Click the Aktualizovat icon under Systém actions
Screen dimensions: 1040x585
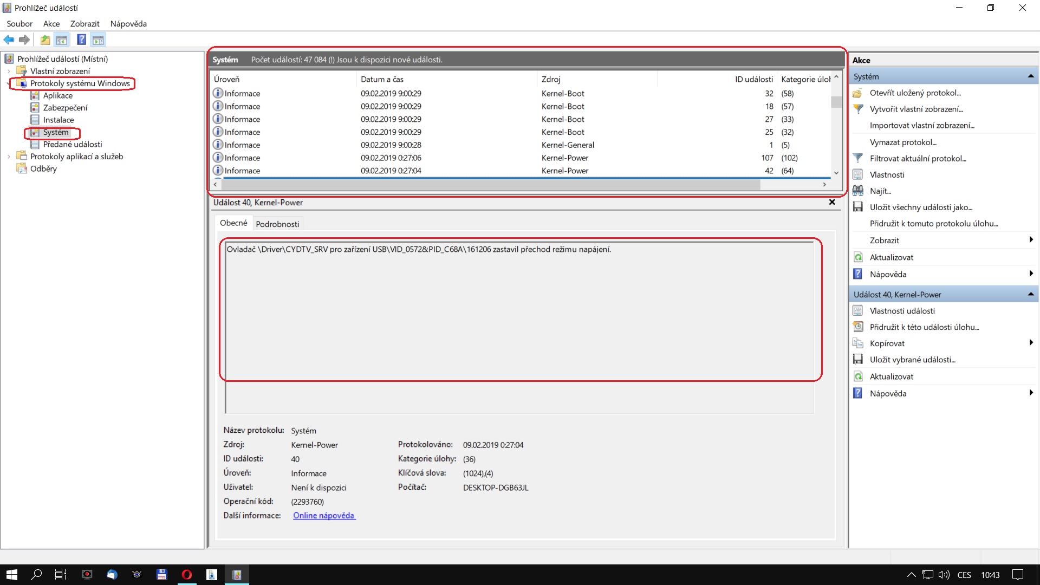pyautogui.click(x=858, y=257)
